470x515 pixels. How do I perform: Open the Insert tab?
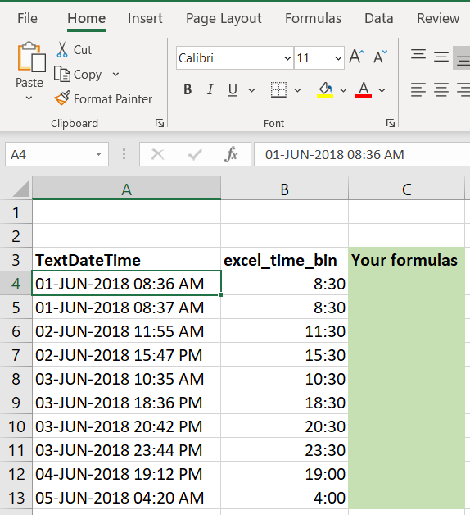[145, 18]
